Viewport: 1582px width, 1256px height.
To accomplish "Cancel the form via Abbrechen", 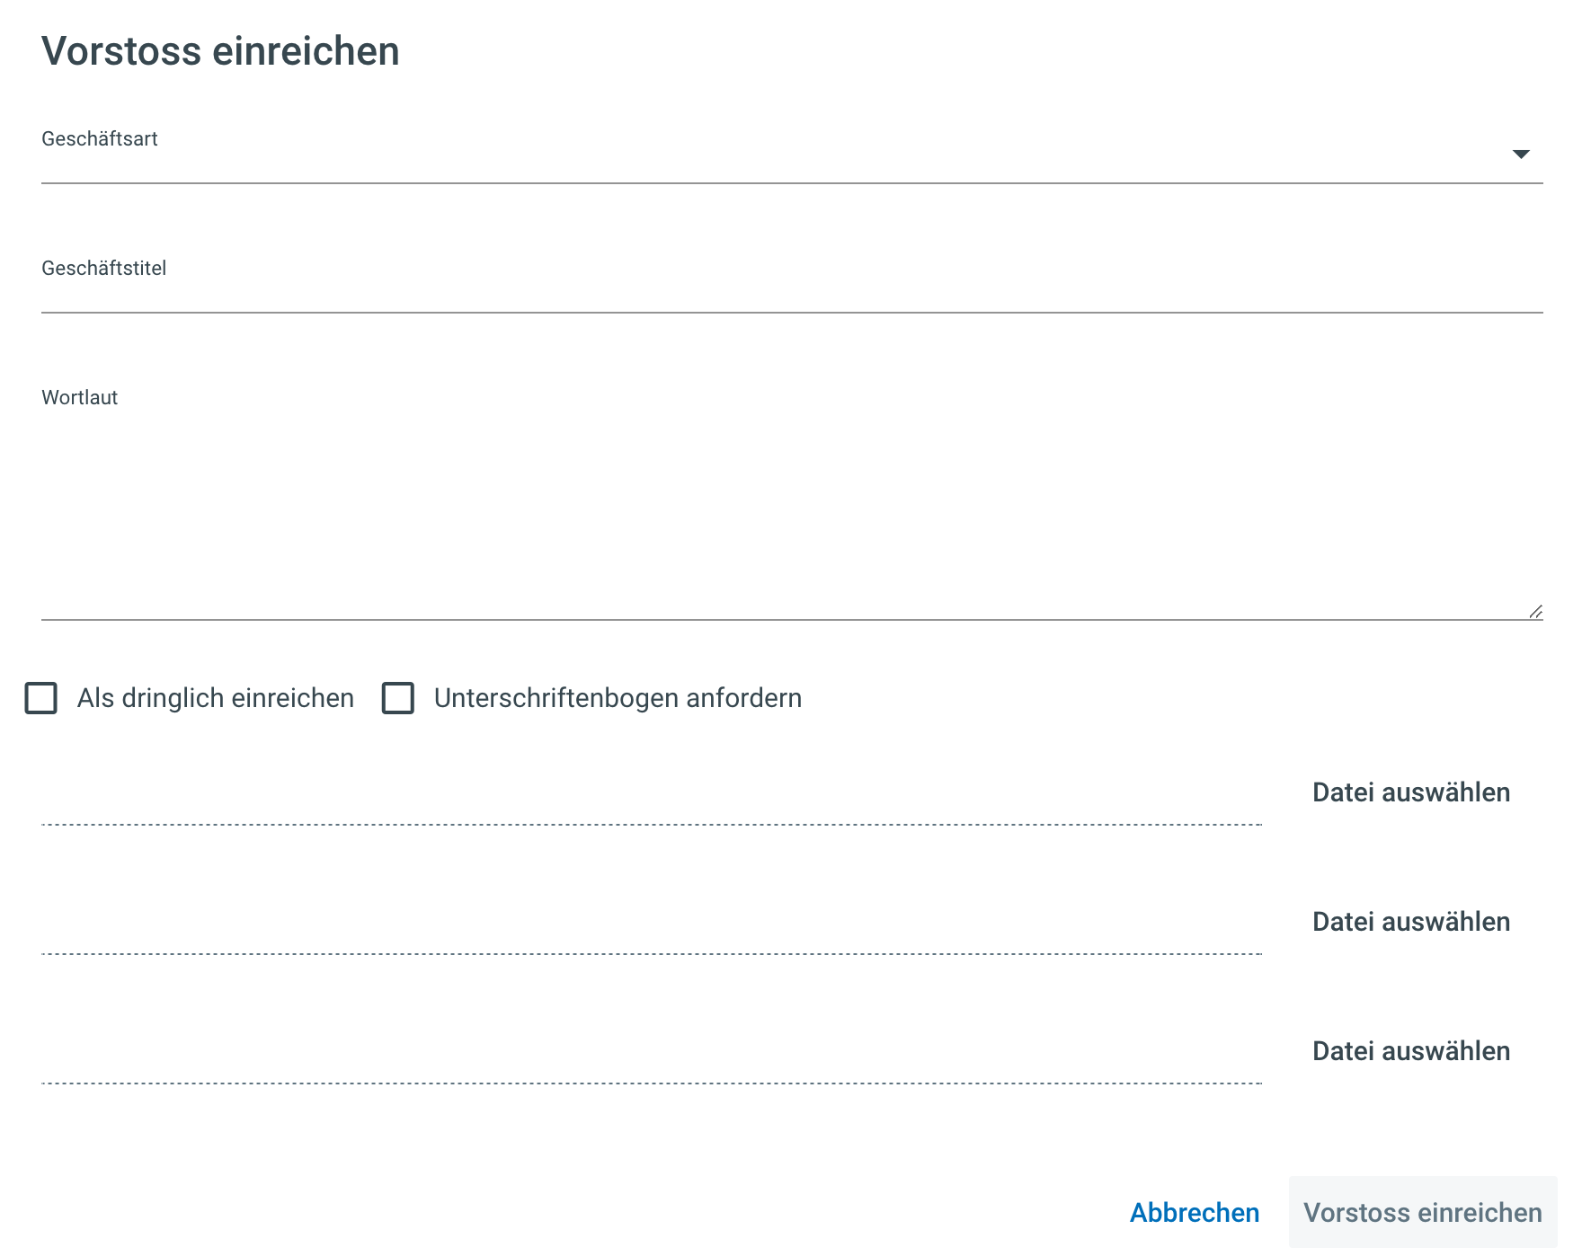I will tap(1194, 1213).
